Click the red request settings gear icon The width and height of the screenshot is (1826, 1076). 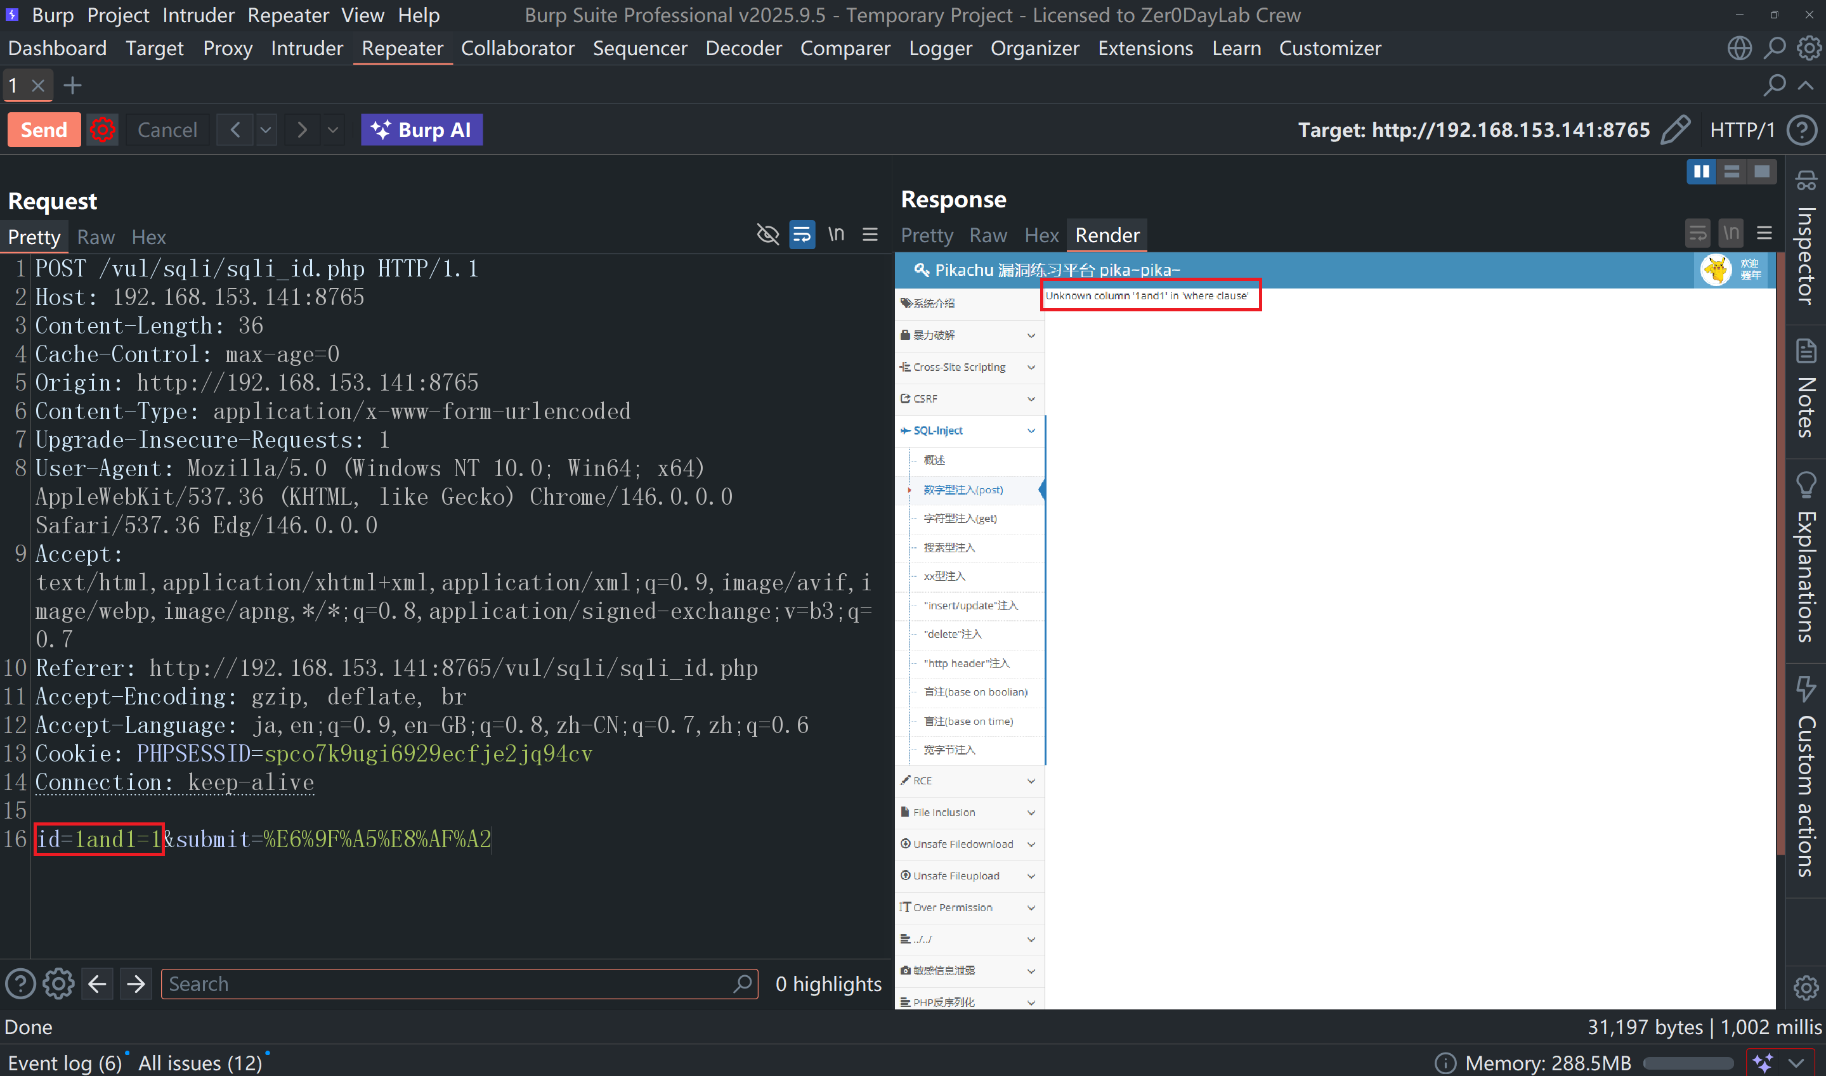tap(102, 130)
